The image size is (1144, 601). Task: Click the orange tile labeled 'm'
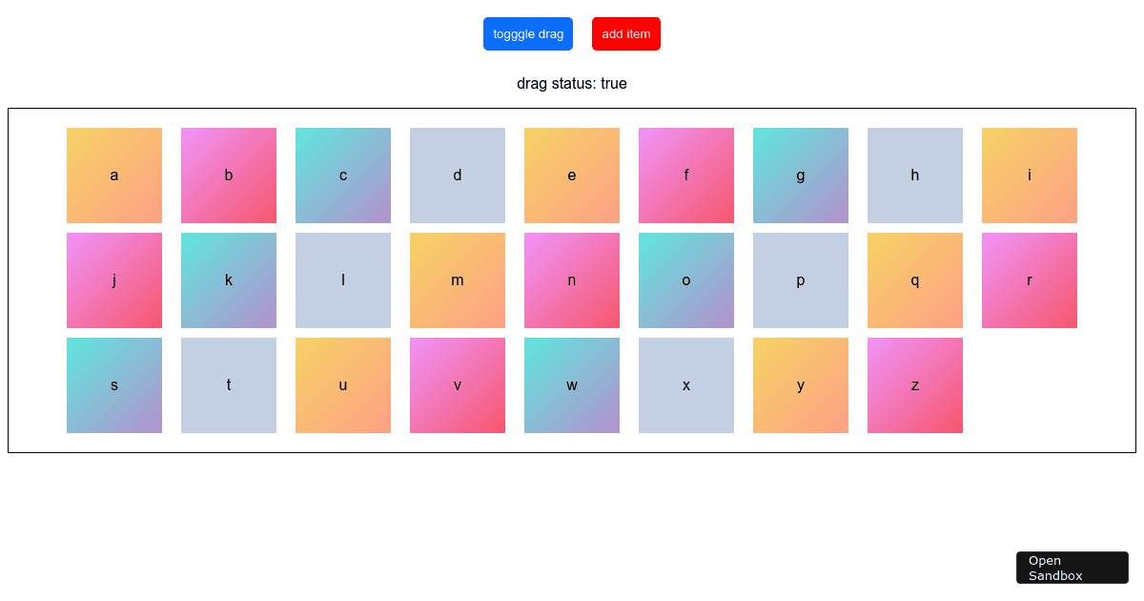pyautogui.click(x=458, y=280)
